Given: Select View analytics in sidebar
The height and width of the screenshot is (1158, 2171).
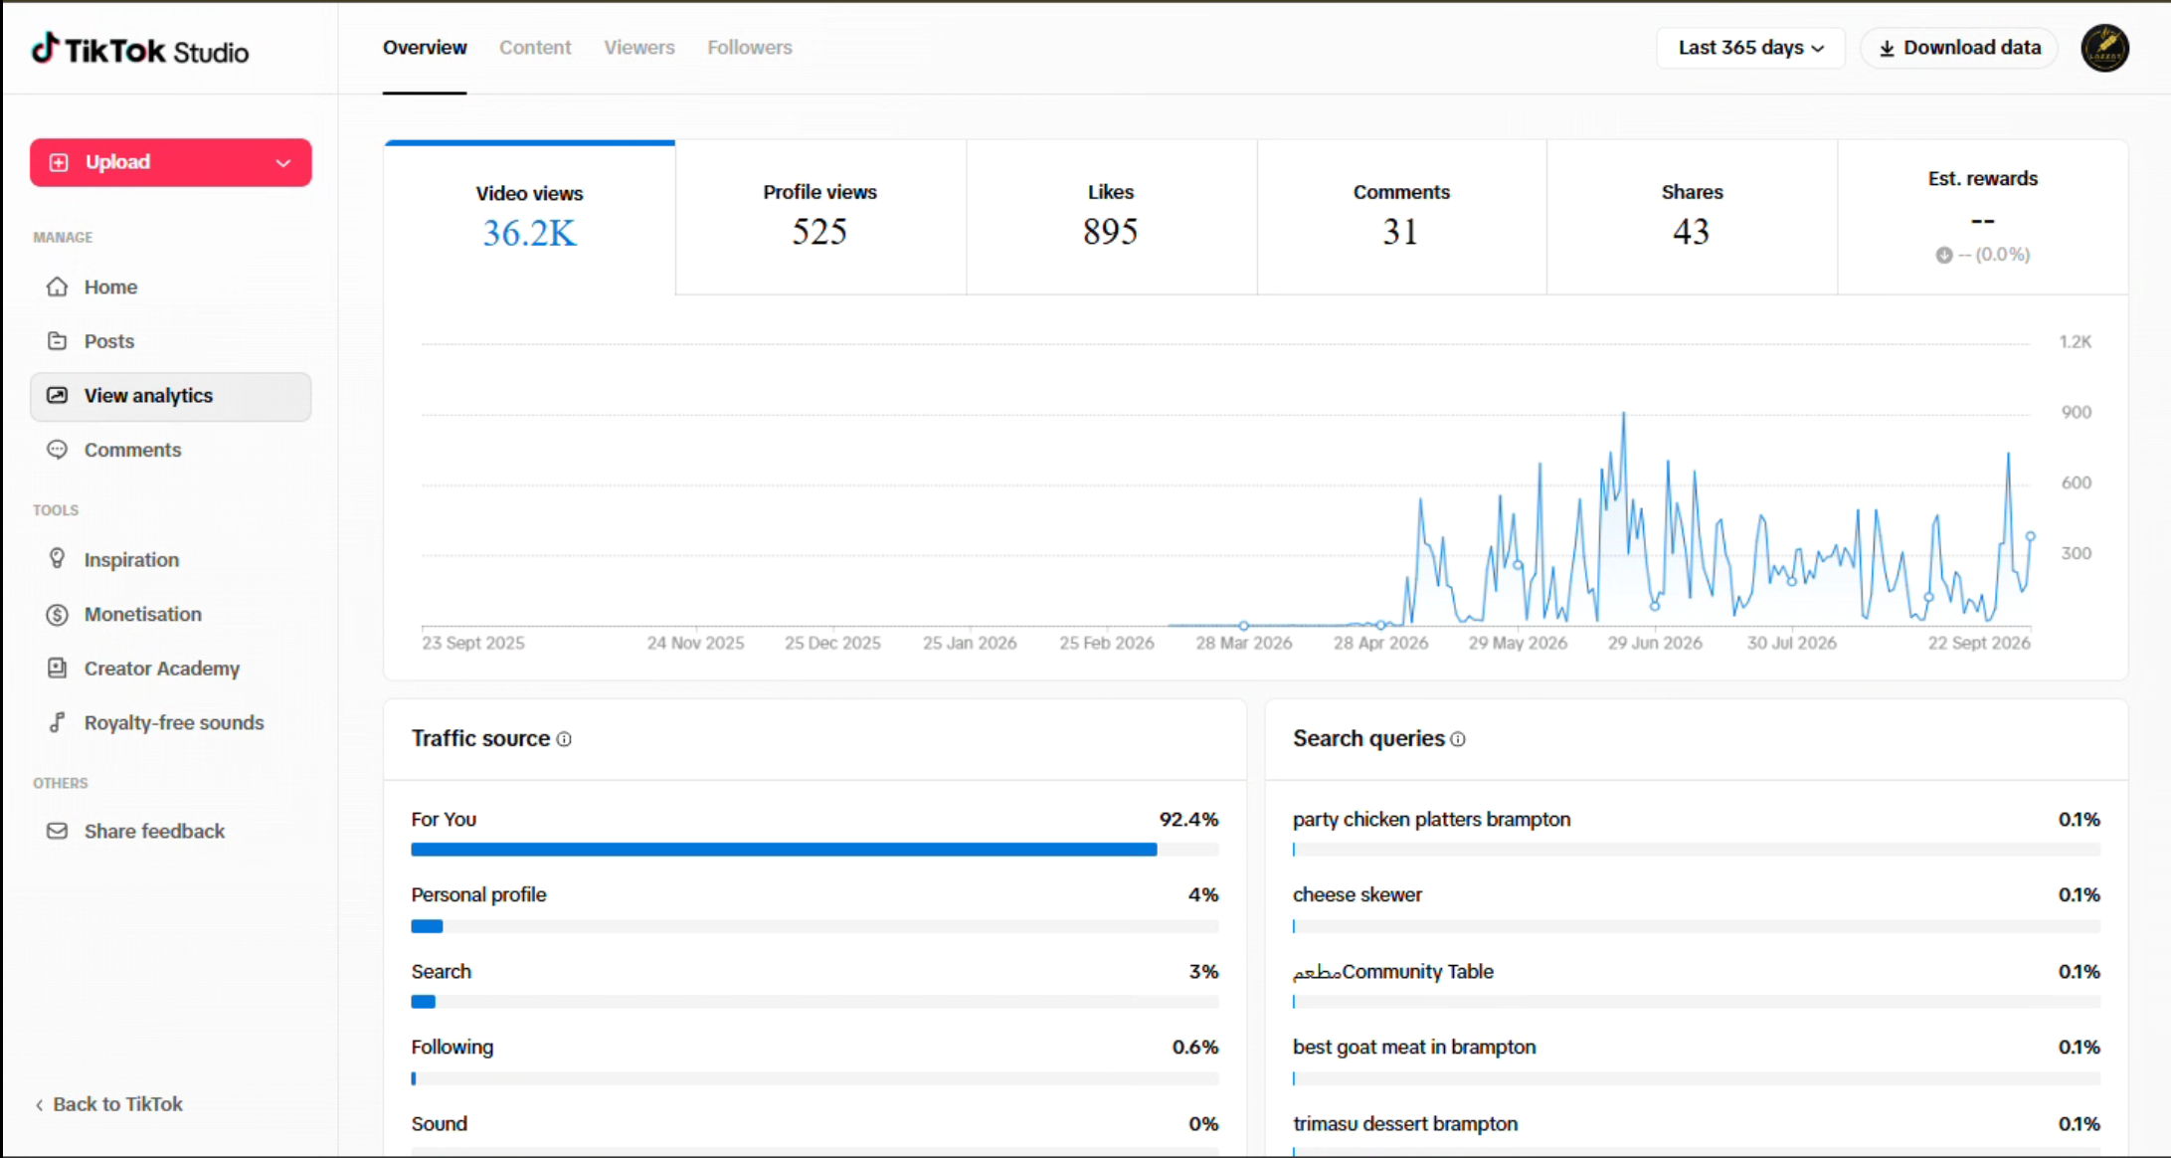Looking at the screenshot, I should [170, 396].
